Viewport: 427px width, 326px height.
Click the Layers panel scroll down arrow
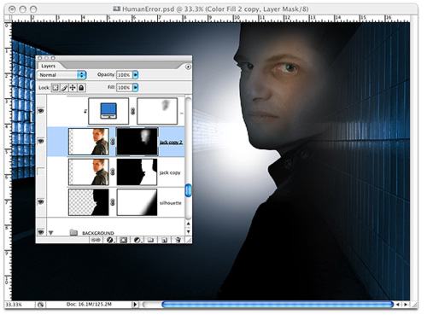tap(188, 232)
